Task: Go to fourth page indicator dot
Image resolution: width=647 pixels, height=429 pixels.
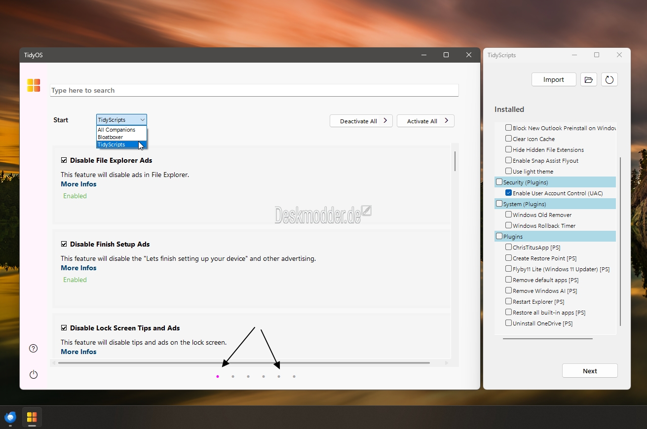Action: (x=264, y=377)
